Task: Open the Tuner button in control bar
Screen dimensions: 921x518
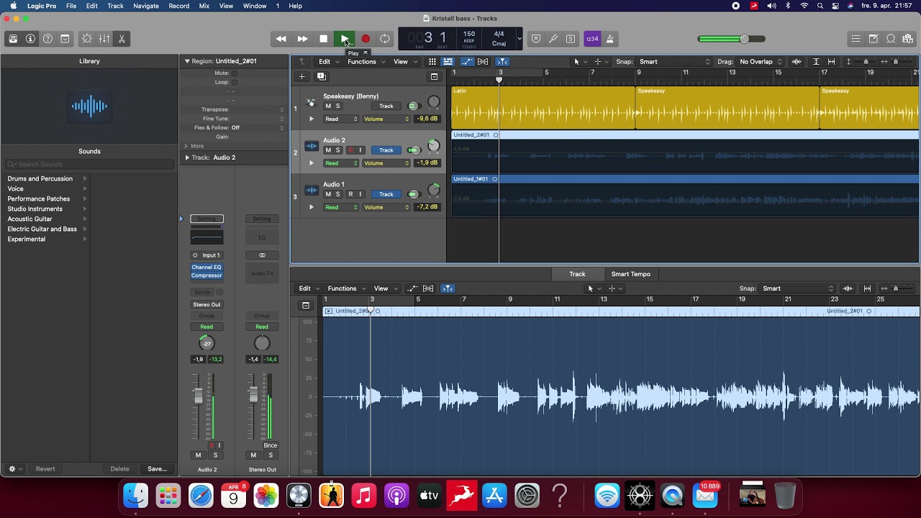Action: coord(553,39)
